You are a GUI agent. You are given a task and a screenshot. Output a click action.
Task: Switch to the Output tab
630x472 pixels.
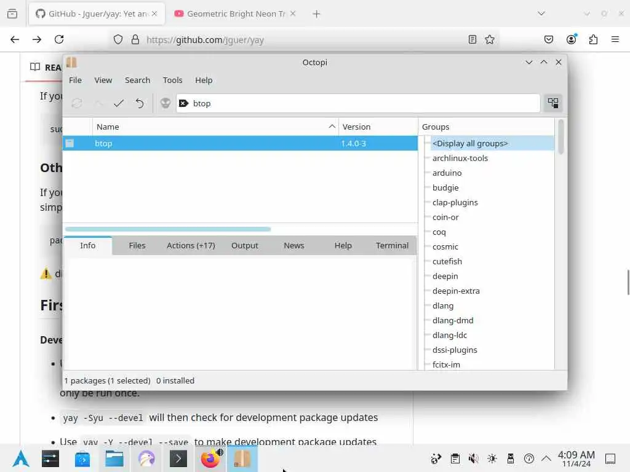point(245,246)
